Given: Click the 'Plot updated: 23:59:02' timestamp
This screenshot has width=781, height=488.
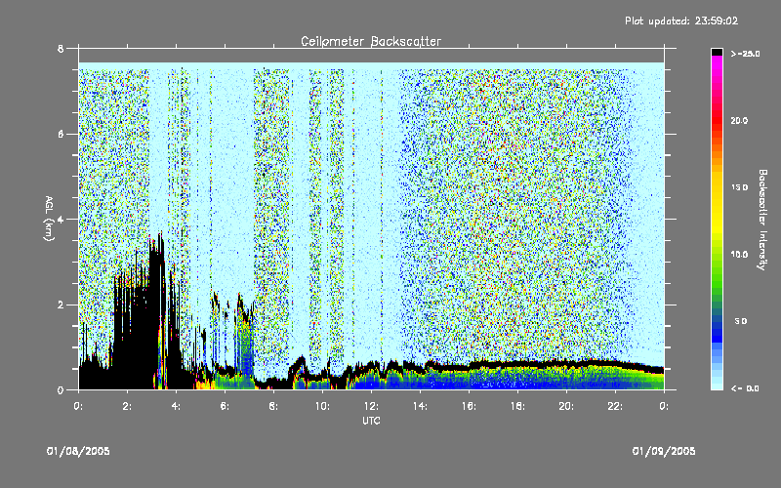Looking at the screenshot, I should (681, 20).
